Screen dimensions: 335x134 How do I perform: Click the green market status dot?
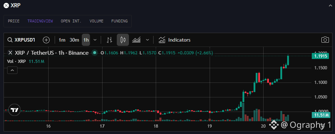coord(95,53)
